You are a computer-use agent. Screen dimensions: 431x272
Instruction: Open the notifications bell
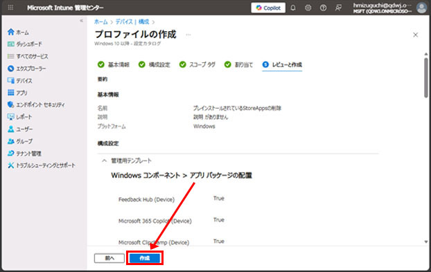(293, 8)
